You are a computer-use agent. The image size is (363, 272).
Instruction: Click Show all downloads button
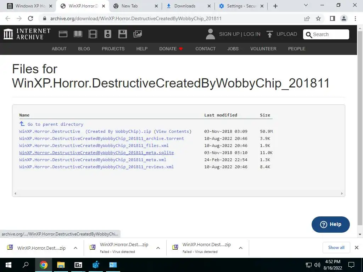click(336, 248)
